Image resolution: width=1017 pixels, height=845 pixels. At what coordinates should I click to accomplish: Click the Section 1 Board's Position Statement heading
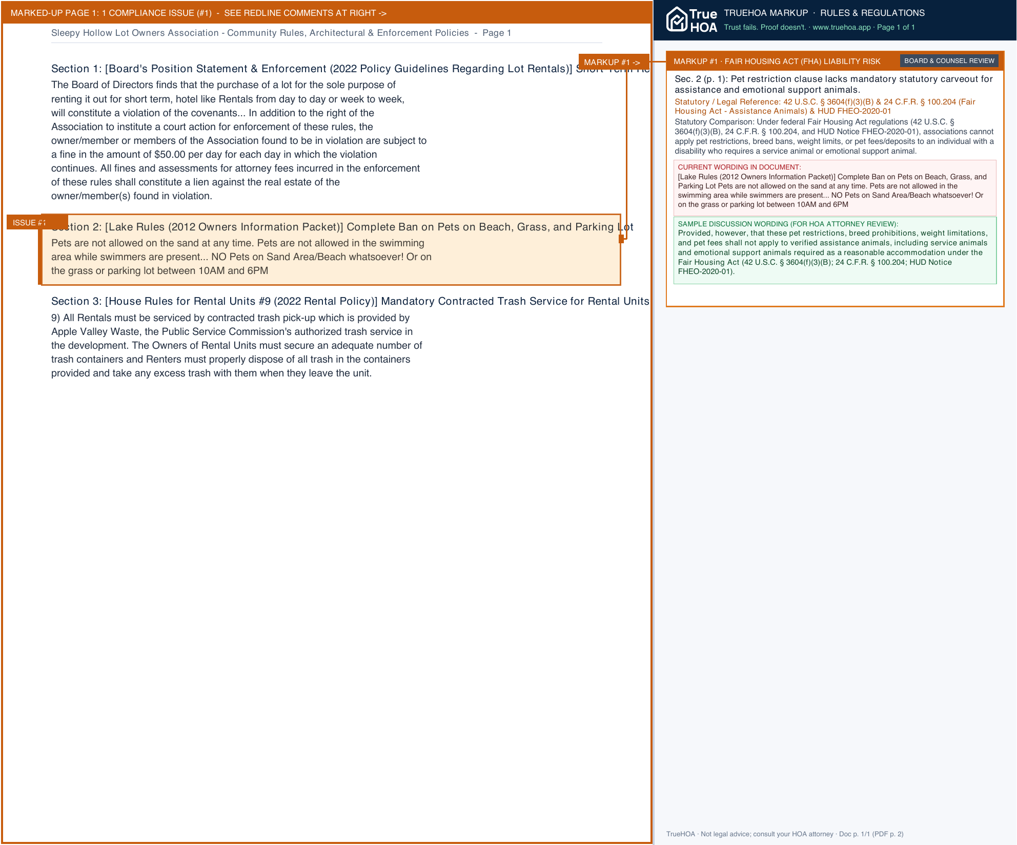350,69
